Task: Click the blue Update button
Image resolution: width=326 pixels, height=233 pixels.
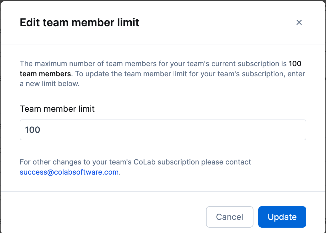Action: pyautogui.click(x=282, y=217)
